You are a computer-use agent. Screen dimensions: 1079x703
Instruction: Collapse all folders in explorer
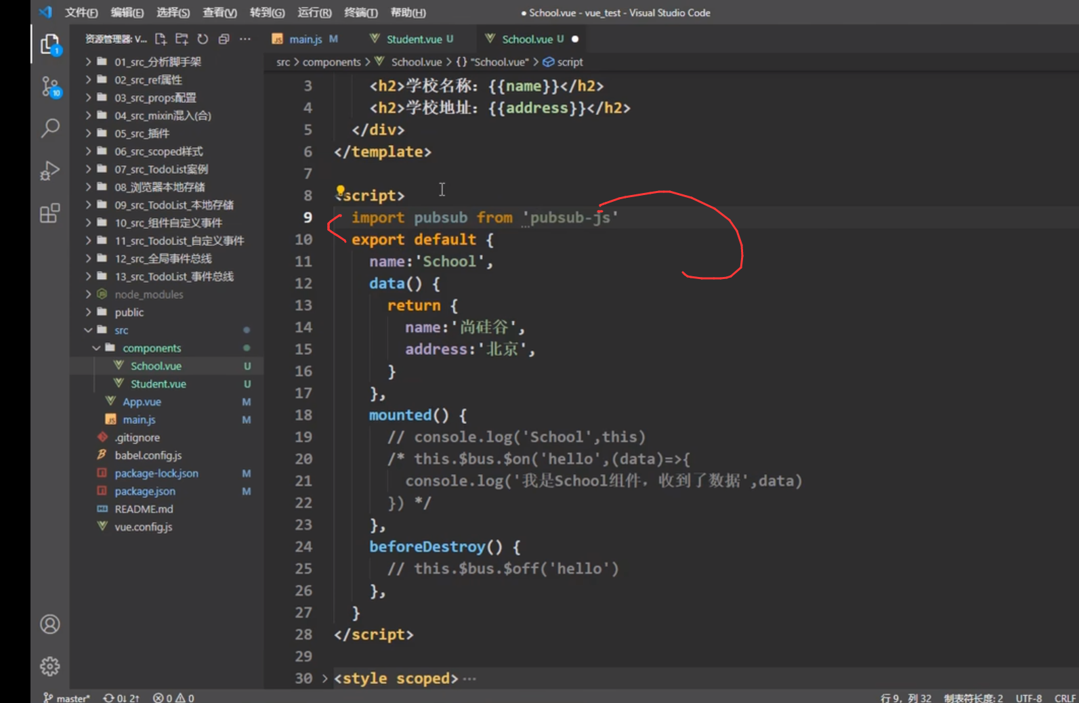click(x=224, y=39)
